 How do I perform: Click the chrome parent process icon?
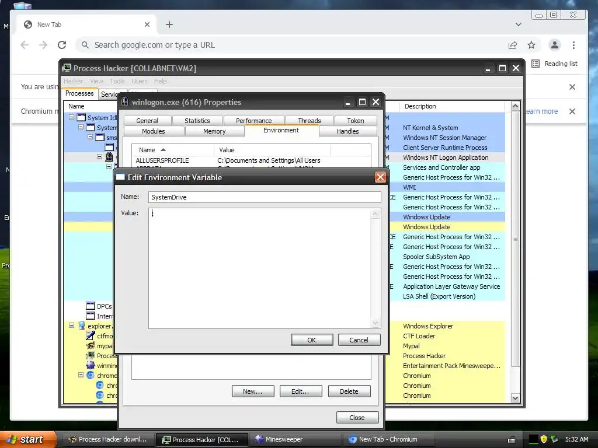click(x=91, y=375)
